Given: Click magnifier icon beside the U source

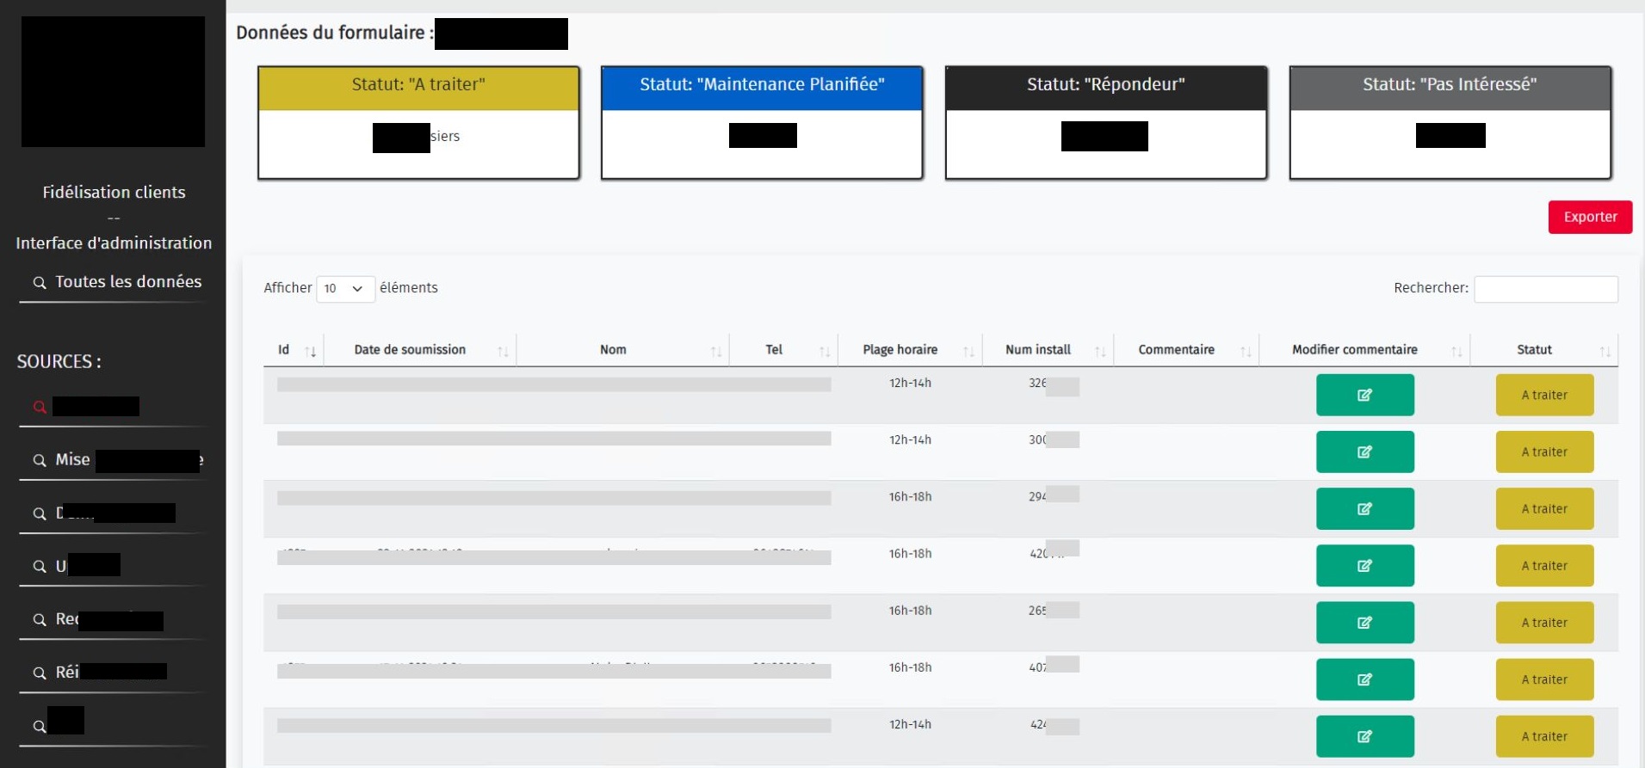Looking at the screenshot, I should tap(40, 567).
